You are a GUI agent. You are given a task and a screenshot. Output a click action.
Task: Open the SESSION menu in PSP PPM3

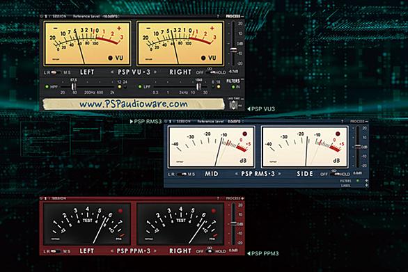pyautogui.click(x=59, y=198)
